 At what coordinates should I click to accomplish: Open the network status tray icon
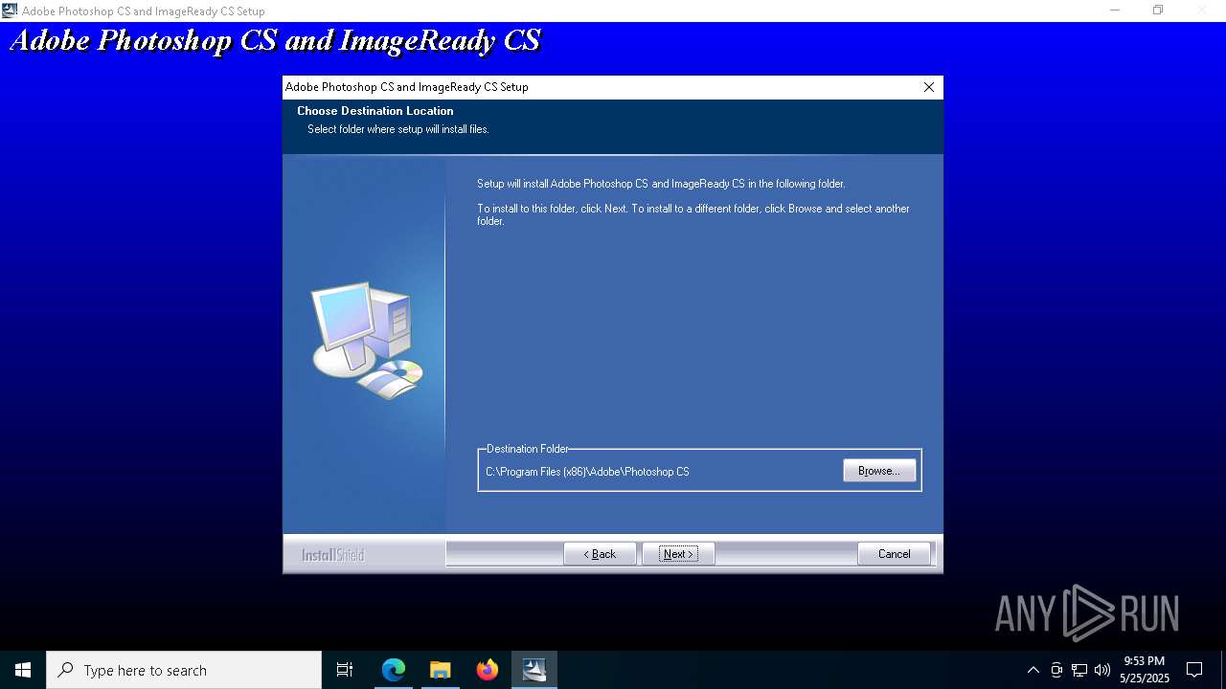(1079, 670)
